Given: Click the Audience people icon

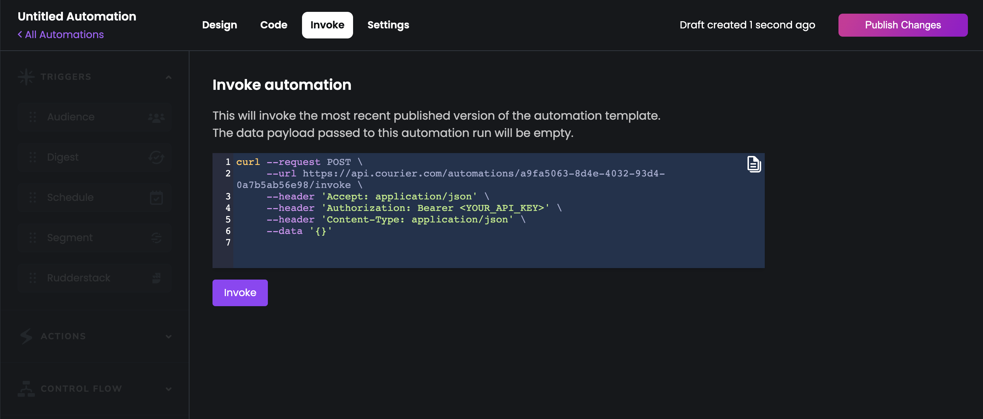Looking at the screenshot, I should tap(156, 118).
